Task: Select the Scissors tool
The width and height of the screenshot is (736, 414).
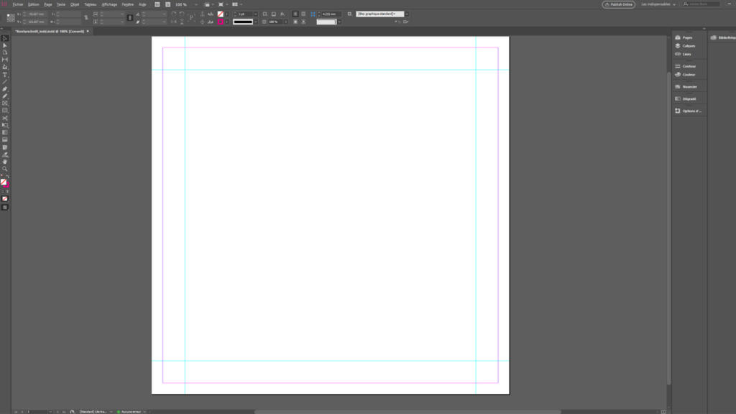Action: (x=5, y=118)
